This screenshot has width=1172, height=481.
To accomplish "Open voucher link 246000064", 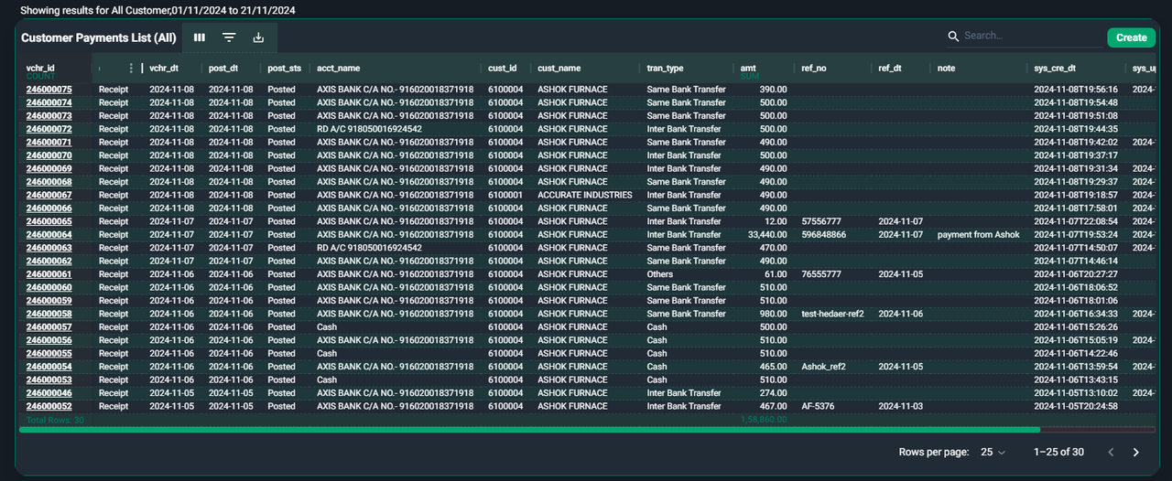I will [x=49, y=235].
